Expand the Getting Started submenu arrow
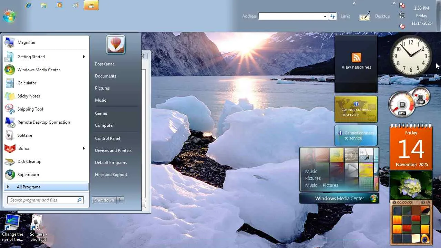Viewport: 441px width, 248px height. click(84, 56)
